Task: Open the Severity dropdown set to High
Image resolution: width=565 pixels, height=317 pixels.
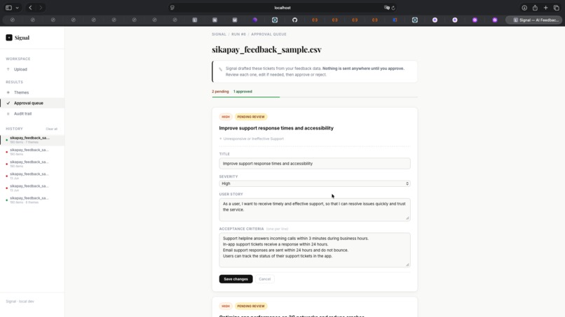Action: 315,183
